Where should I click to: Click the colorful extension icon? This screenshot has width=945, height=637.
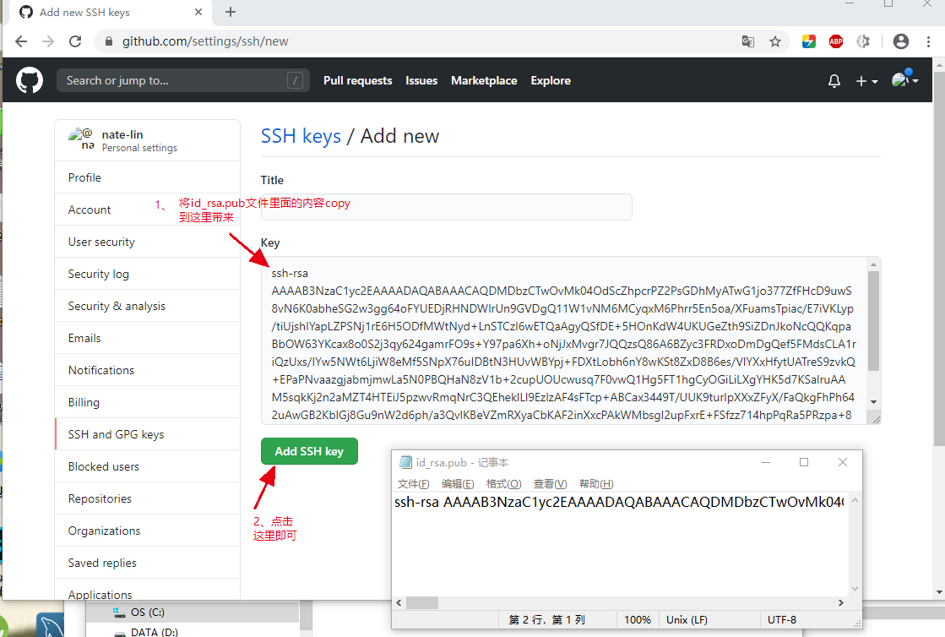[809, 41]
